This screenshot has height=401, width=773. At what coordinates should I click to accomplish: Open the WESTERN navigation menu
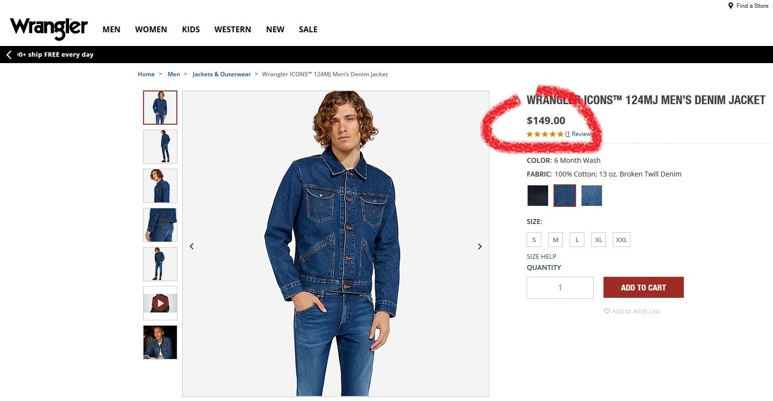[233, 29]
